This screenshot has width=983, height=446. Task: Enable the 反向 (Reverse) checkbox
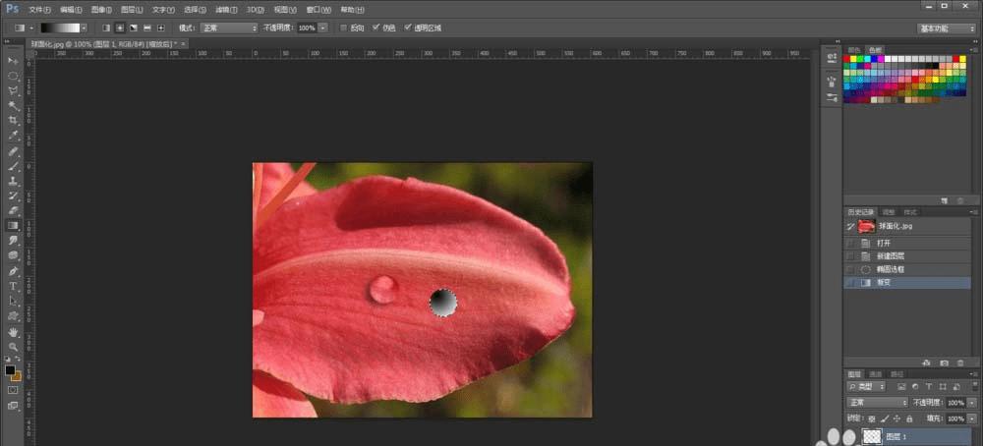(x=343, y=28)
